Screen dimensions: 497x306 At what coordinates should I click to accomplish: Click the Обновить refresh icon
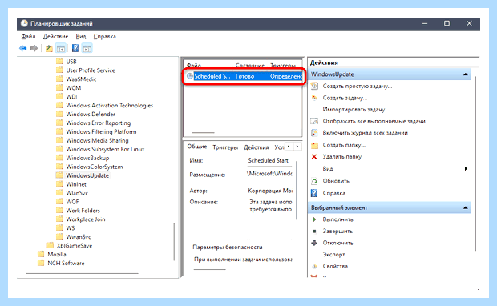coord(314,181)
